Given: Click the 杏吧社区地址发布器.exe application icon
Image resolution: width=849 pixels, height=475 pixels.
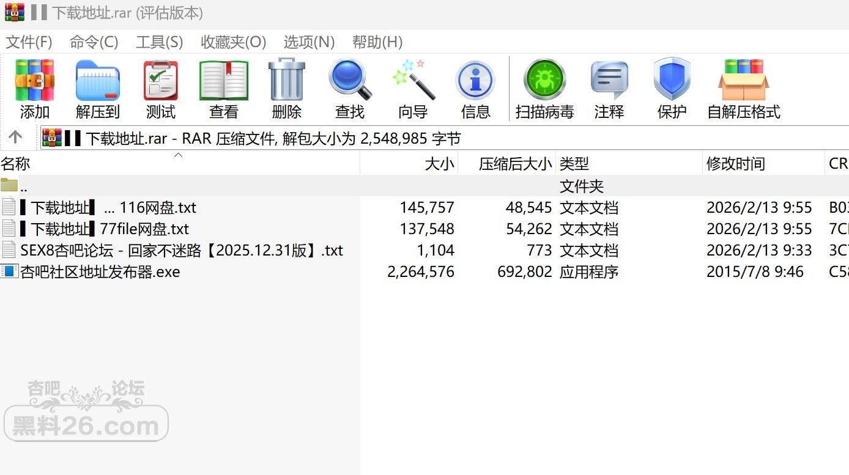Looking at the screenshot, I should [x=10, y=271].
